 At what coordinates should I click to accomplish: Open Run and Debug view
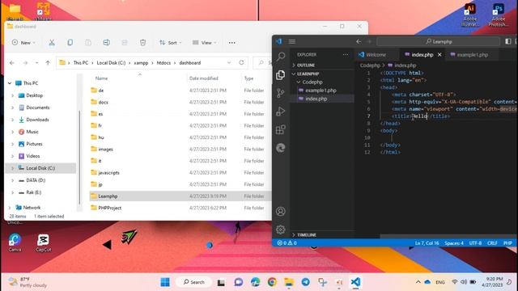(x=281, y=112)
